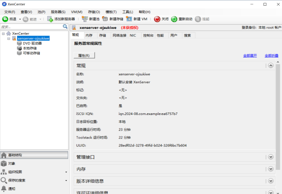Expand the 内存 section chevron
The width and height of the screenshot is (282, 194).
pyautogui.click(x=271, y=169)
